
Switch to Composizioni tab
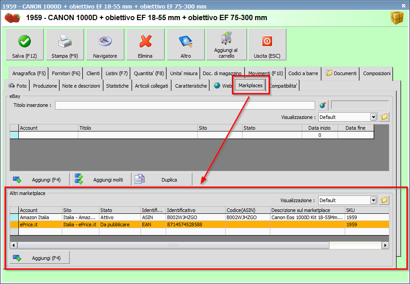tap(376, 73)
